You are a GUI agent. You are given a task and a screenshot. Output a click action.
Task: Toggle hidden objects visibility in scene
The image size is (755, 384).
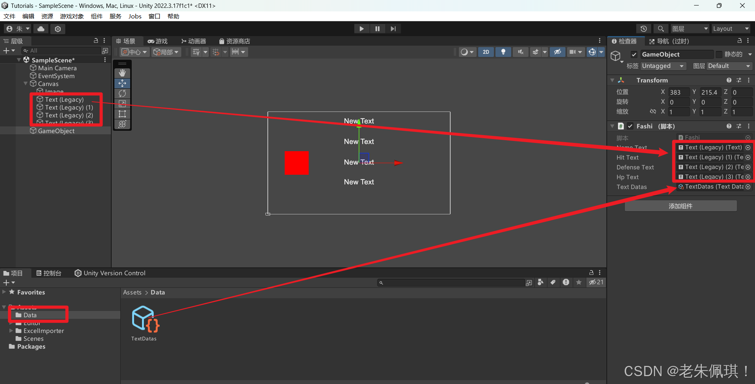click(x=558, y=52)
